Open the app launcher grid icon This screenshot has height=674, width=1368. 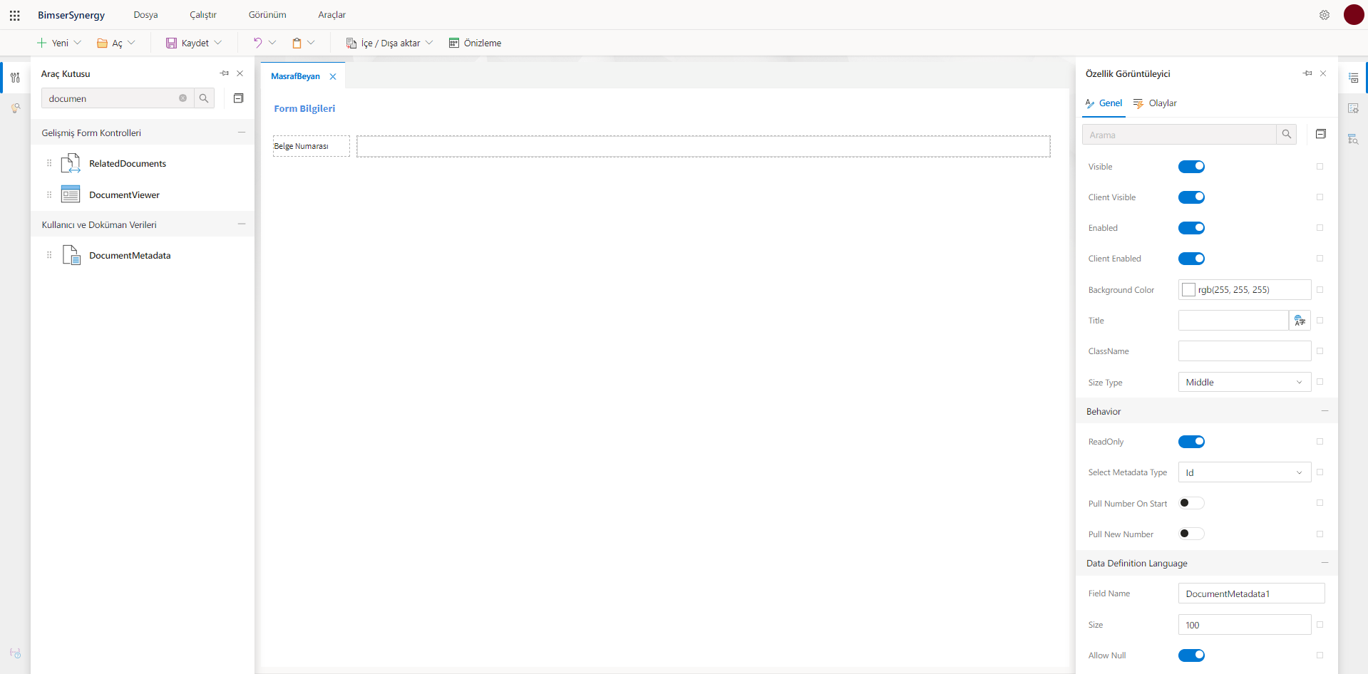[14, 15]
